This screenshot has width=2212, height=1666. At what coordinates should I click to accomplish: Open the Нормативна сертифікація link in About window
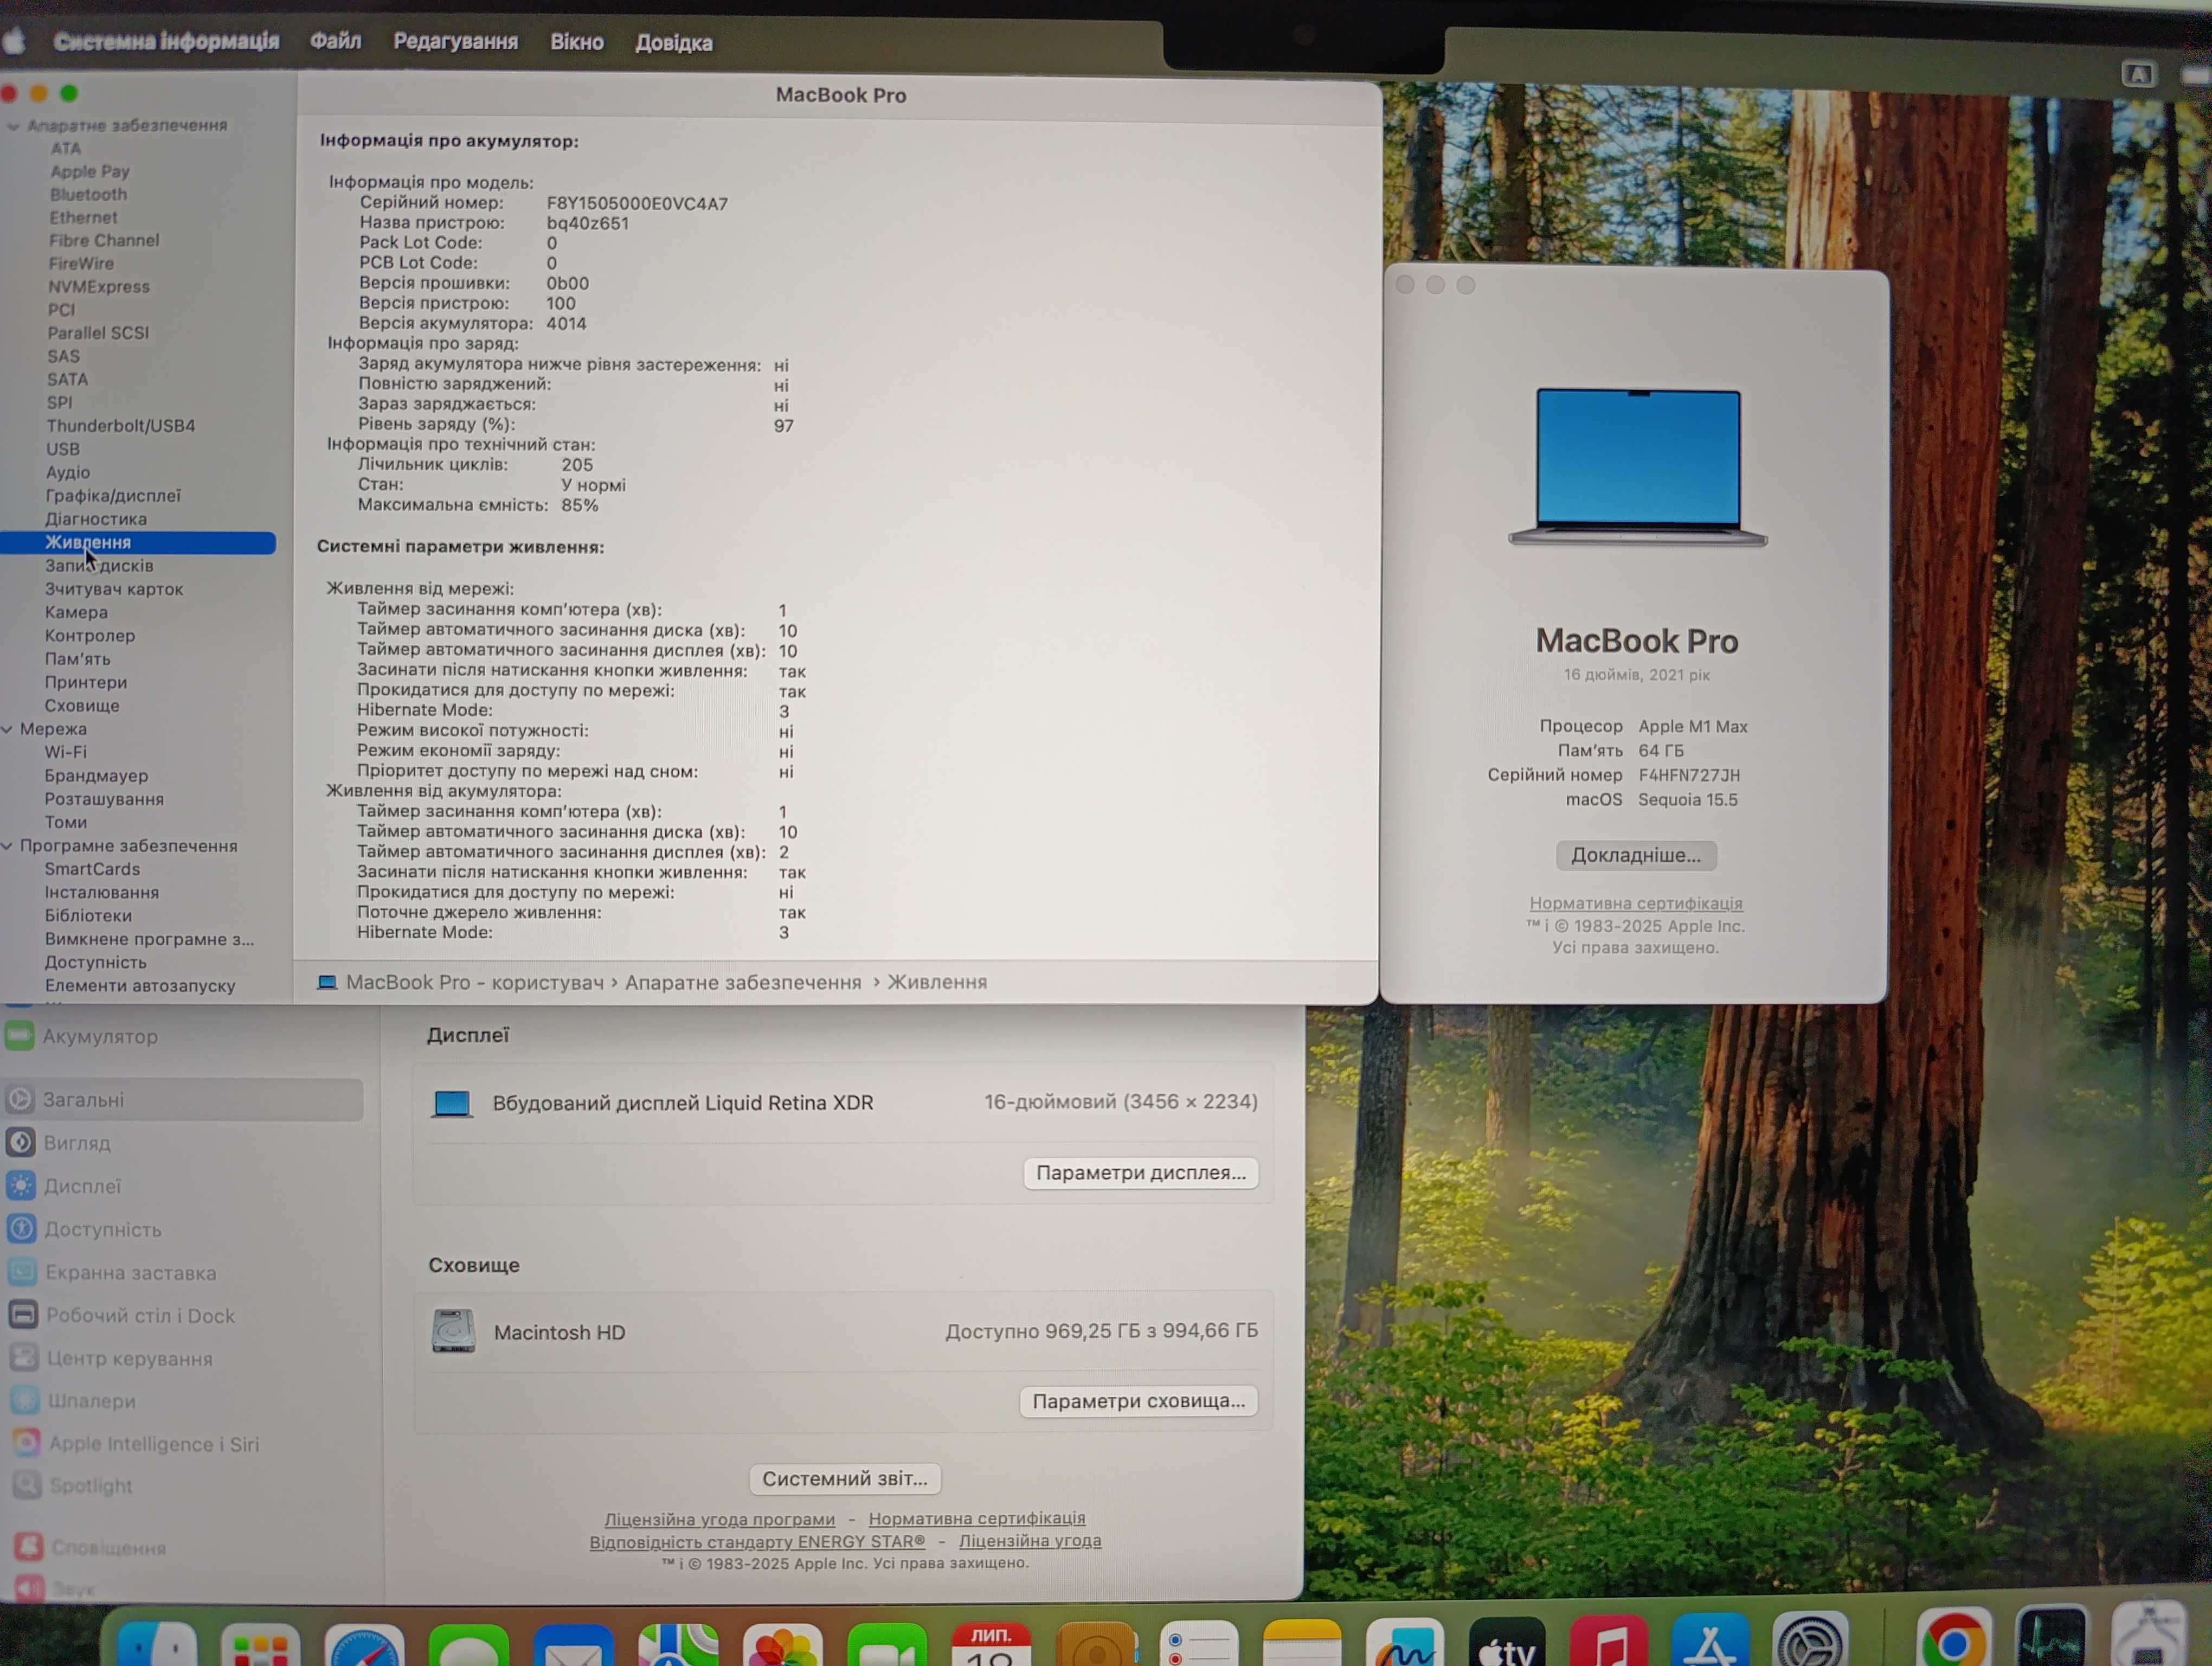1636,903
